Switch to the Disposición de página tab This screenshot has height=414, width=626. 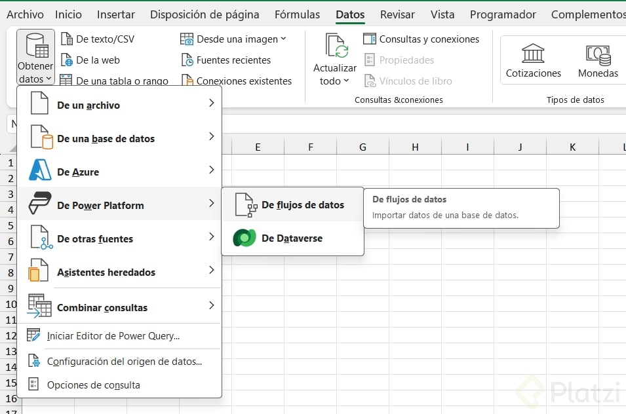point(205,14)
